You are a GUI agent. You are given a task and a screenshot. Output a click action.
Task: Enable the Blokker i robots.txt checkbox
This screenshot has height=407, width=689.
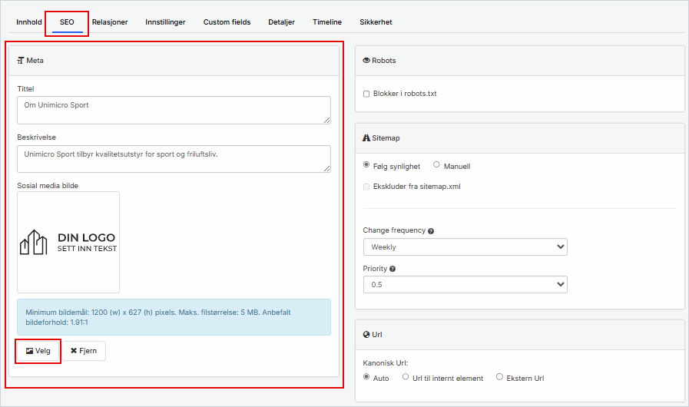coord(366,94)
